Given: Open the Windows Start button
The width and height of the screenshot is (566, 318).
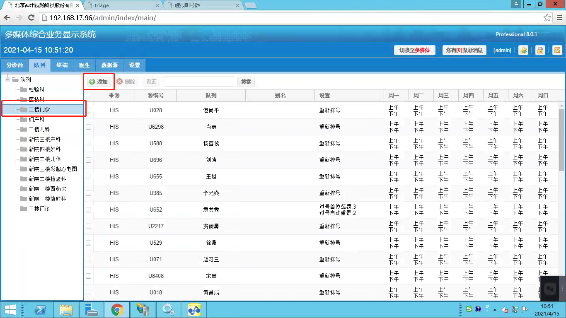Looking at the screenshot, I should click(10, 310).
